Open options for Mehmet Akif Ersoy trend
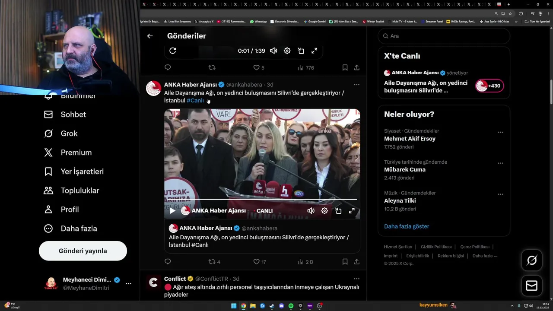Image resolution: width=553 pixels, height=311 pixels. click(500, 132)
